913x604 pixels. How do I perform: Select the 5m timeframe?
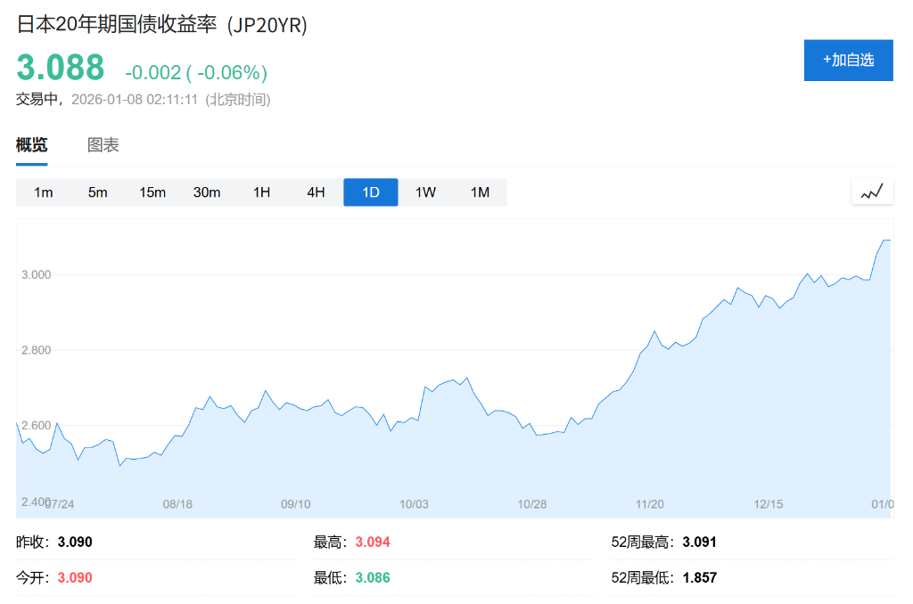[x=96, y=192]
